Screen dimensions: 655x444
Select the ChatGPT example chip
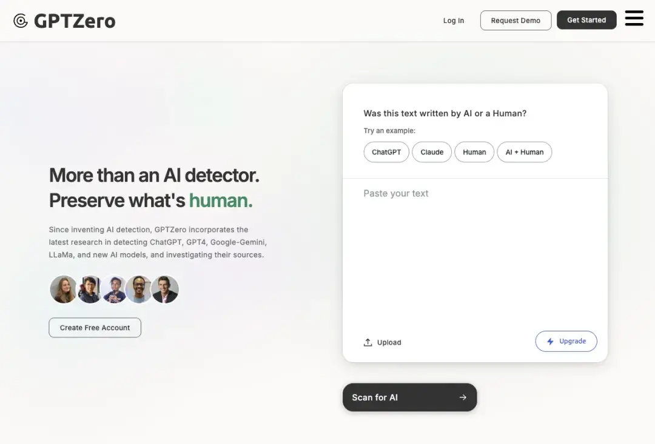point(386,152)
